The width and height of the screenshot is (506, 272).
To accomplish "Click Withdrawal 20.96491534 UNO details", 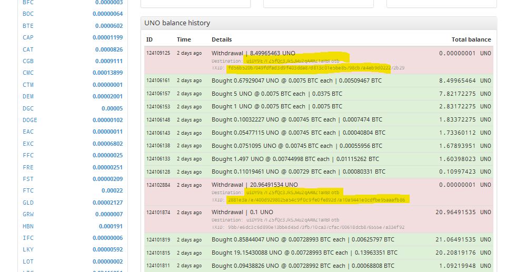I will pyautogui.click(x=255, y=185).
